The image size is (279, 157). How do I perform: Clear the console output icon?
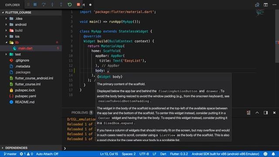(248, 113)
